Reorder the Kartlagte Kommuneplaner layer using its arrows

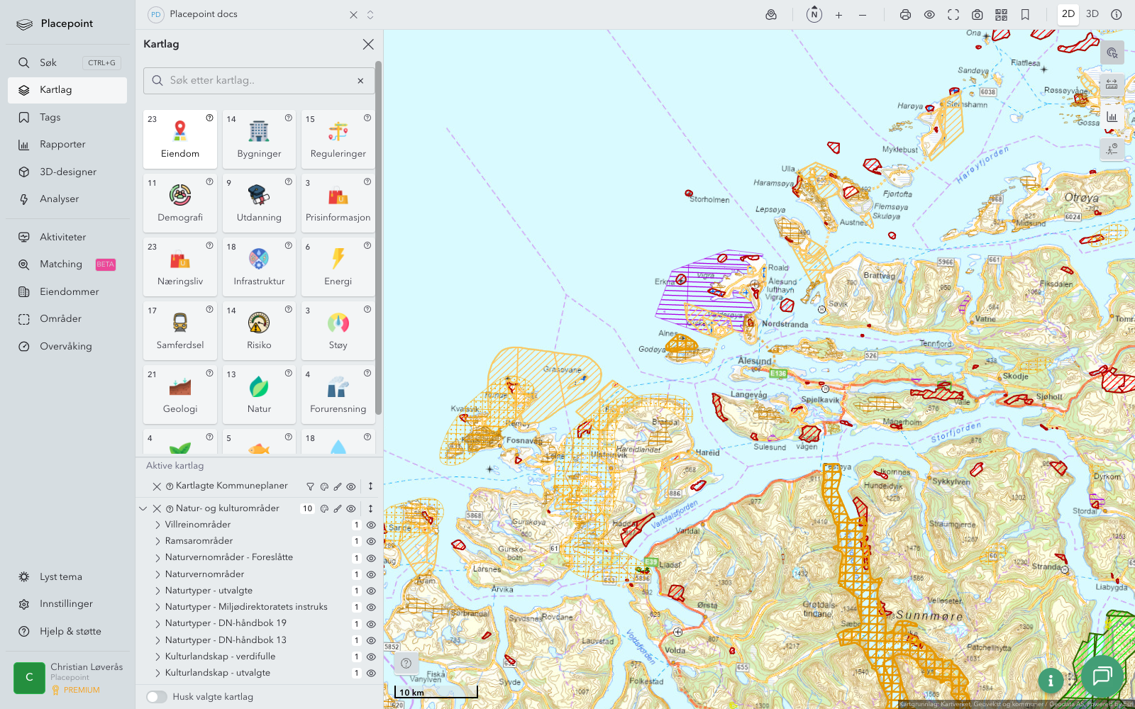tap(370, 486)
